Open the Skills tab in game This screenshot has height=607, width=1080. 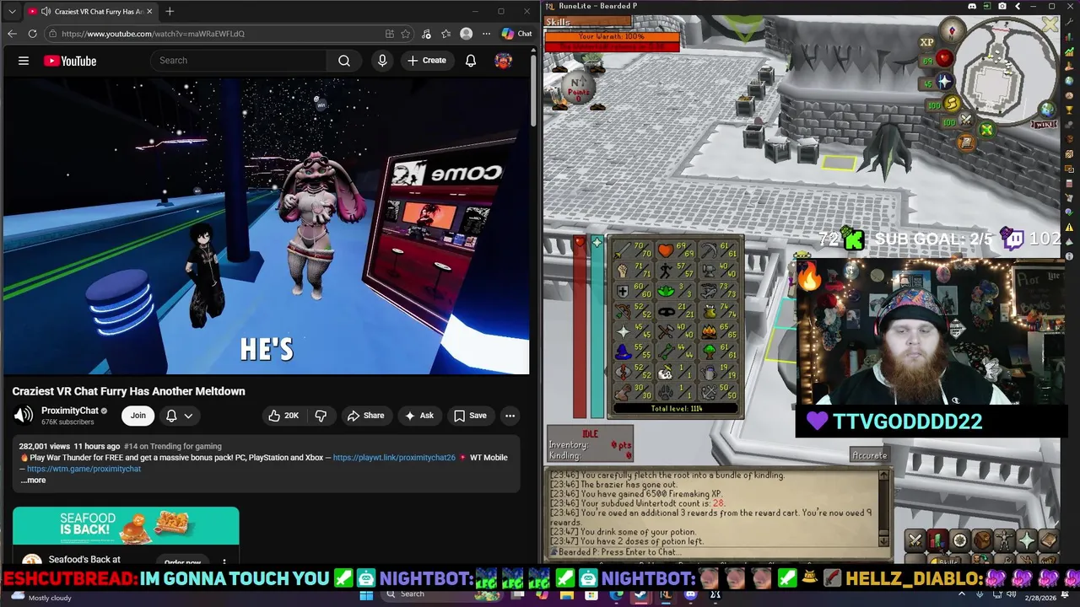pos(937,540)
